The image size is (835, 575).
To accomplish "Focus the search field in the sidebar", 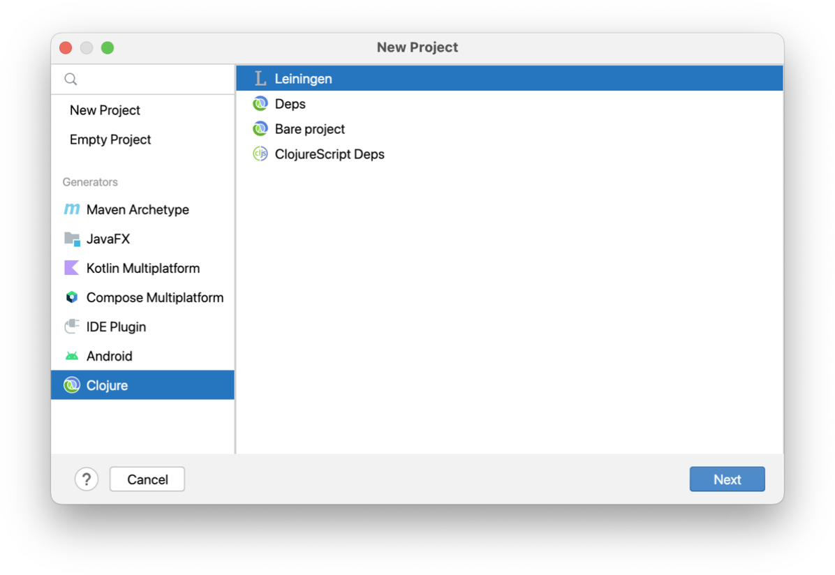I will tap(142, 80).
